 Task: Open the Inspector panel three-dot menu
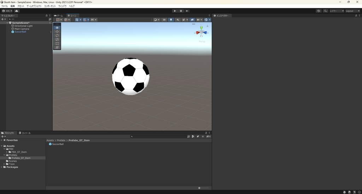click(359, 16)
